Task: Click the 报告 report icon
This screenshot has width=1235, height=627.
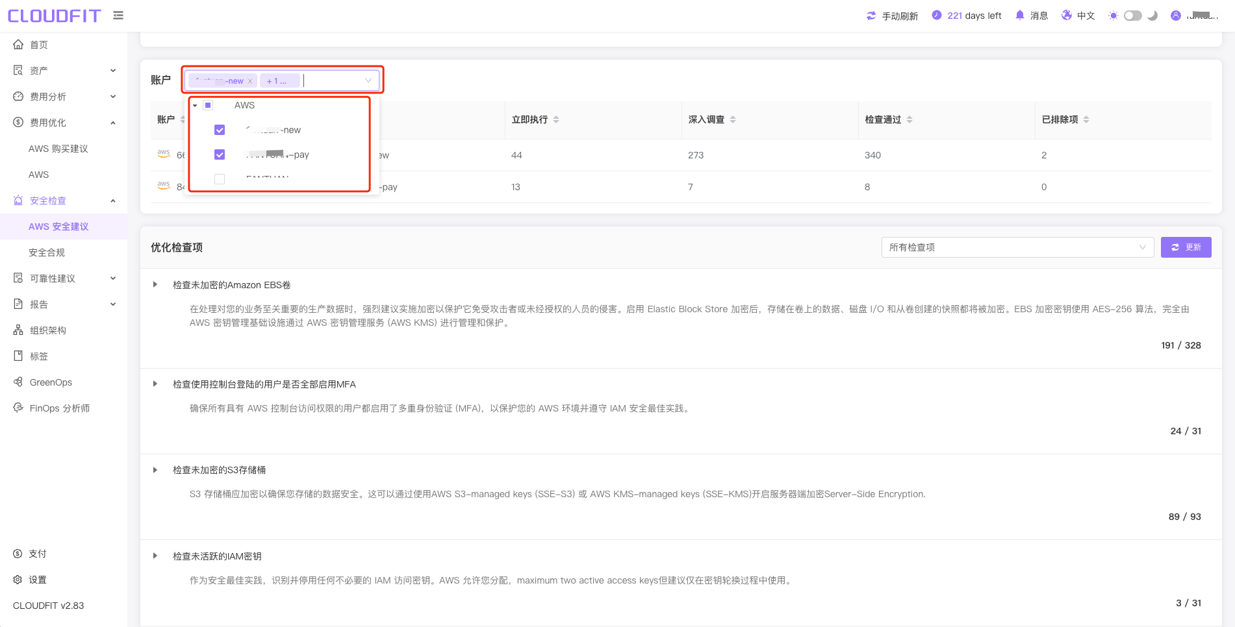Action: pyautogui.click(x=18, y=304)
